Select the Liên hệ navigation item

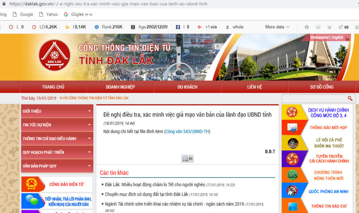(x=254, y=87)
